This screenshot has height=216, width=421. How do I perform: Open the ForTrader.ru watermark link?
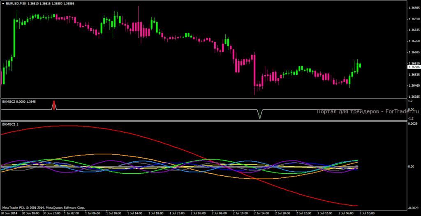(367, 111)
